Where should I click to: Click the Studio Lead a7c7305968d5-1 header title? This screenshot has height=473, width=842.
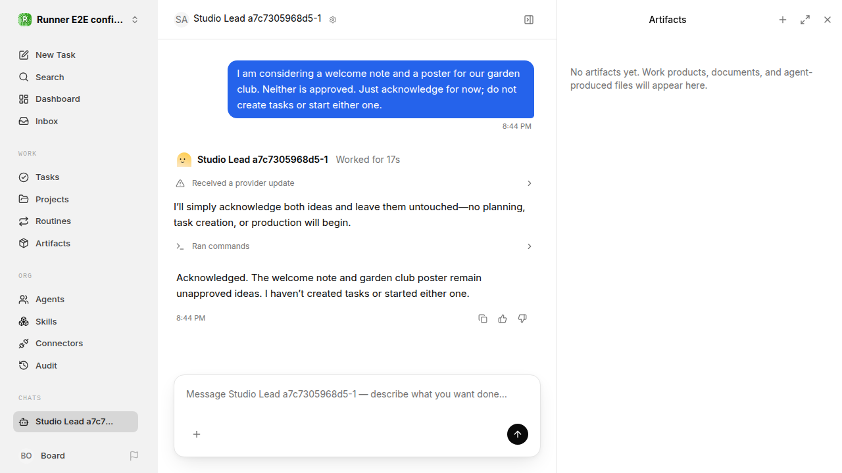(257, 18)
